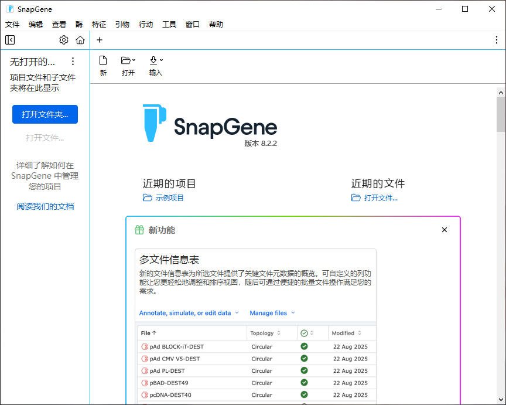506x405 pixels.
Task: Open the 编辑 menu
Action: pos(36,25)
